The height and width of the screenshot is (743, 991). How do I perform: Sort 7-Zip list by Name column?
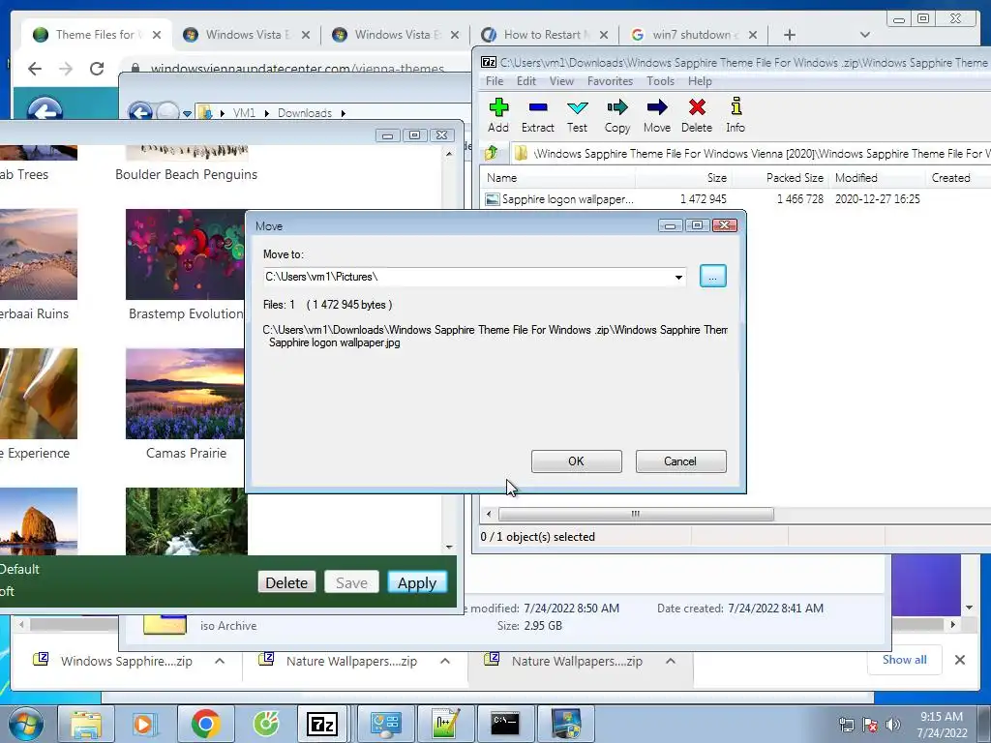click(558, 178)
